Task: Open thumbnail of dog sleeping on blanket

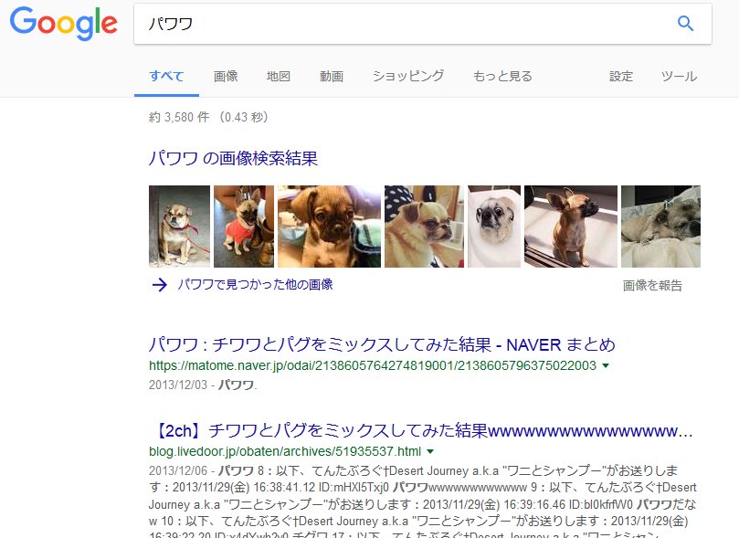Action: 660,227
